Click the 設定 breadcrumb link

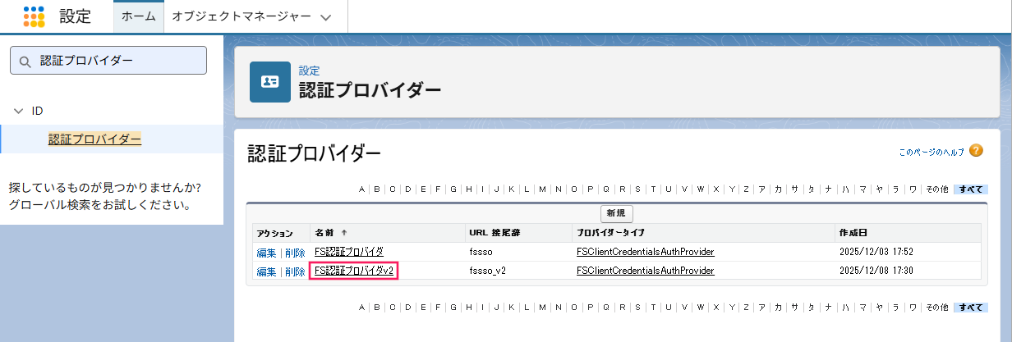(x=309, y=71)
